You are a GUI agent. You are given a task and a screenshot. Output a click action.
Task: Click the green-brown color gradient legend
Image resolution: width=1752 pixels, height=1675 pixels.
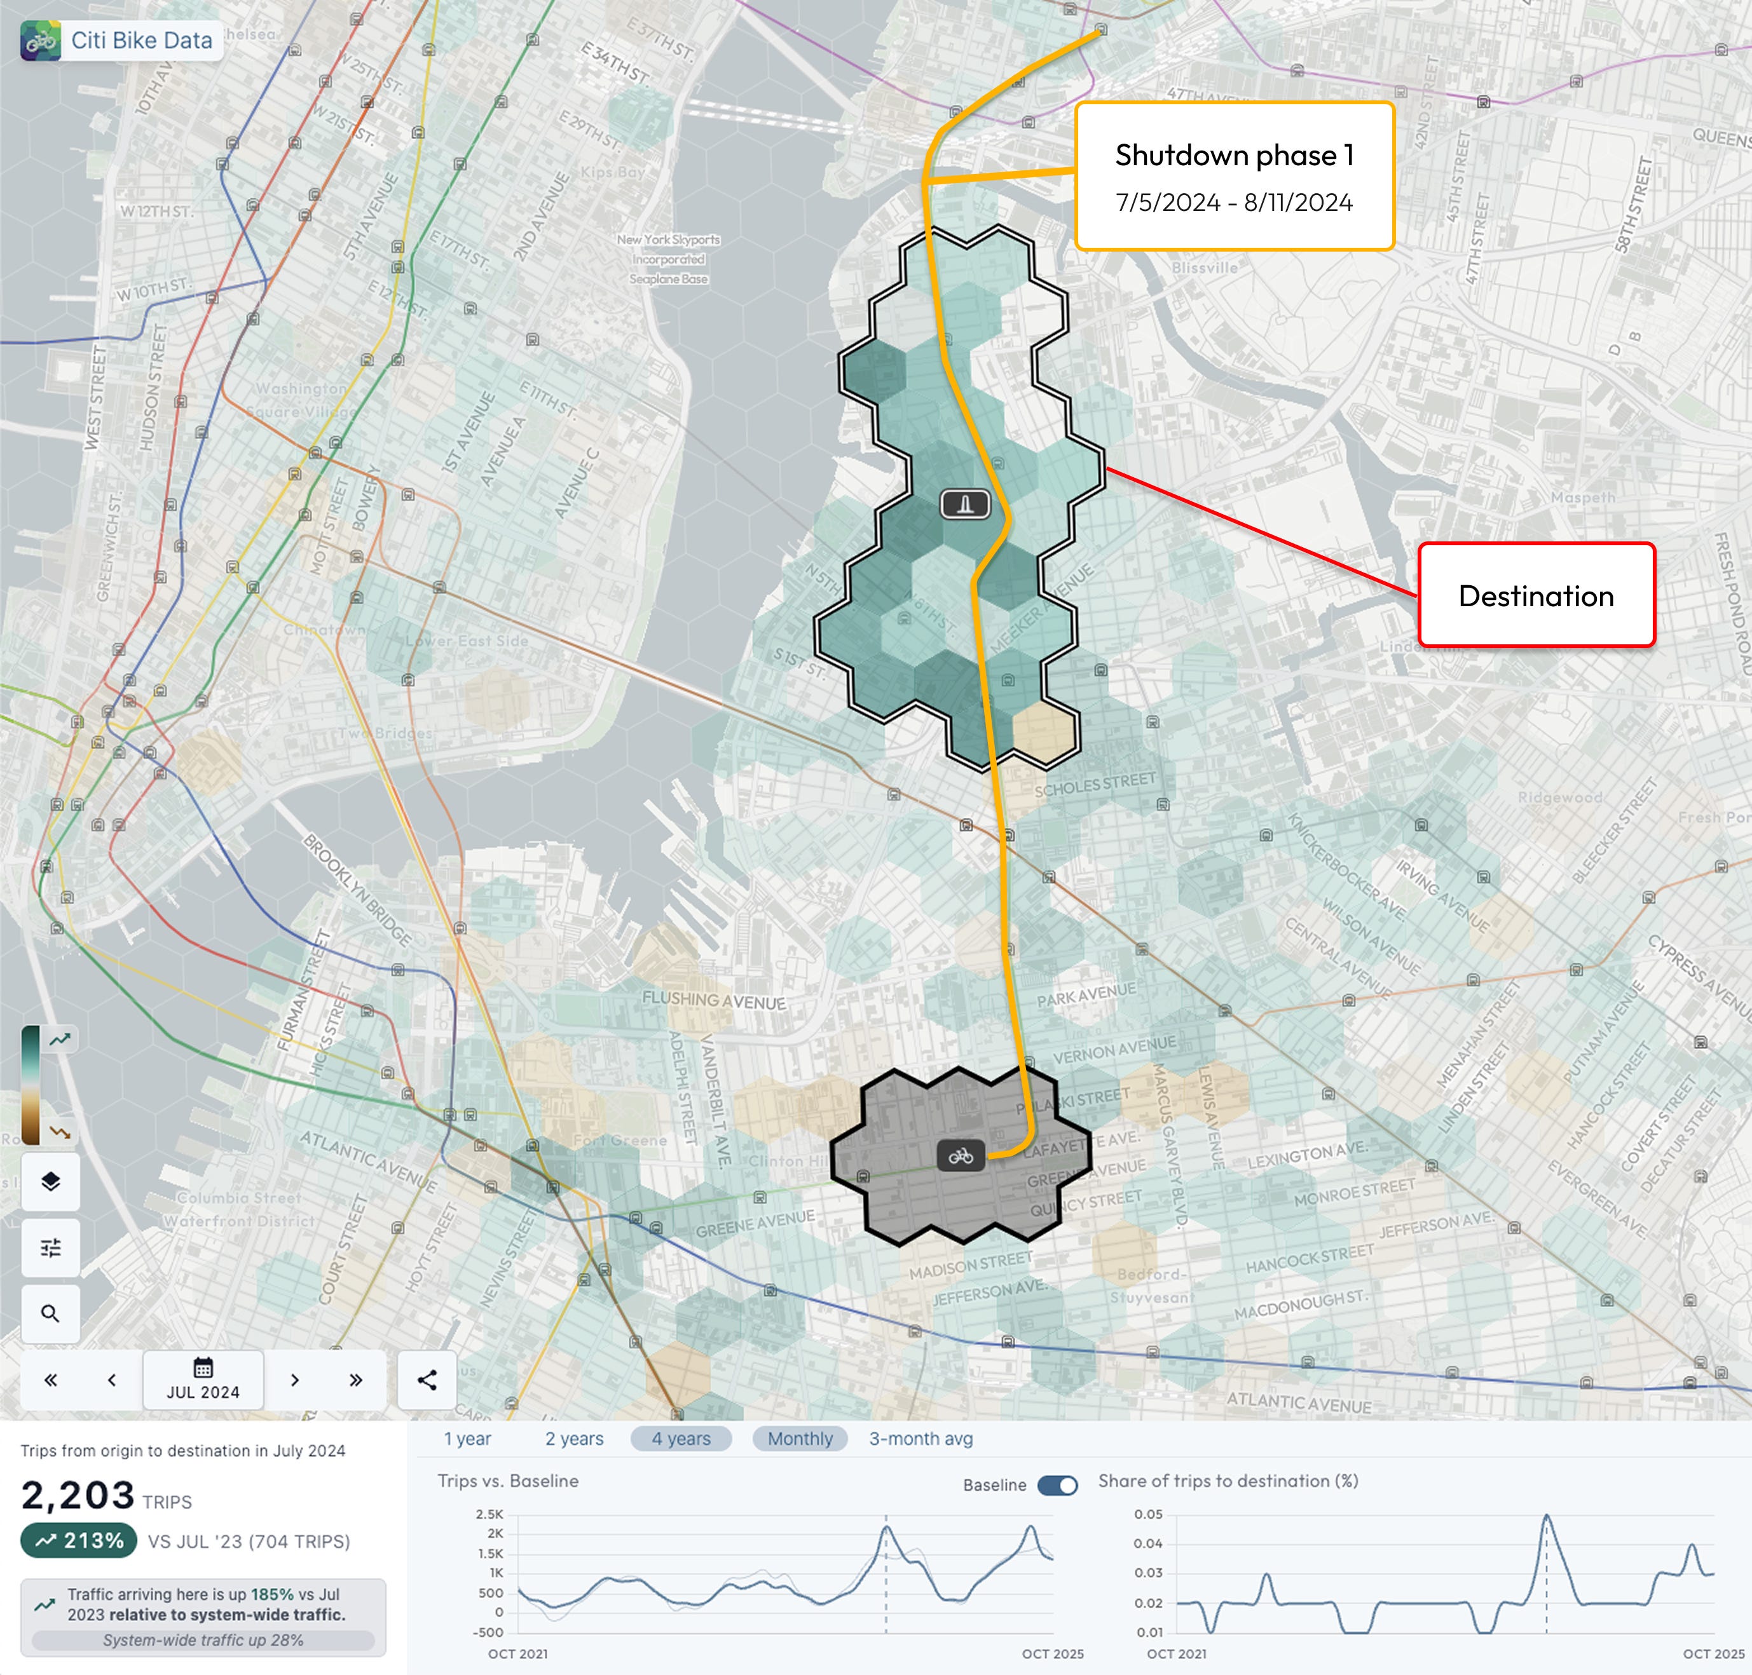[31, 1085]
